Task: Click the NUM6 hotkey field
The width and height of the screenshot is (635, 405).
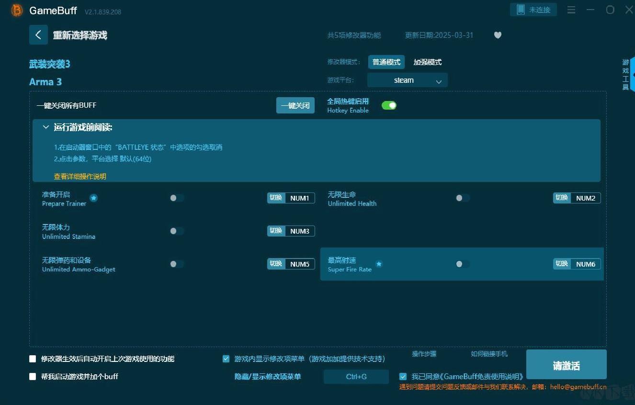Action: coord(586,264)
